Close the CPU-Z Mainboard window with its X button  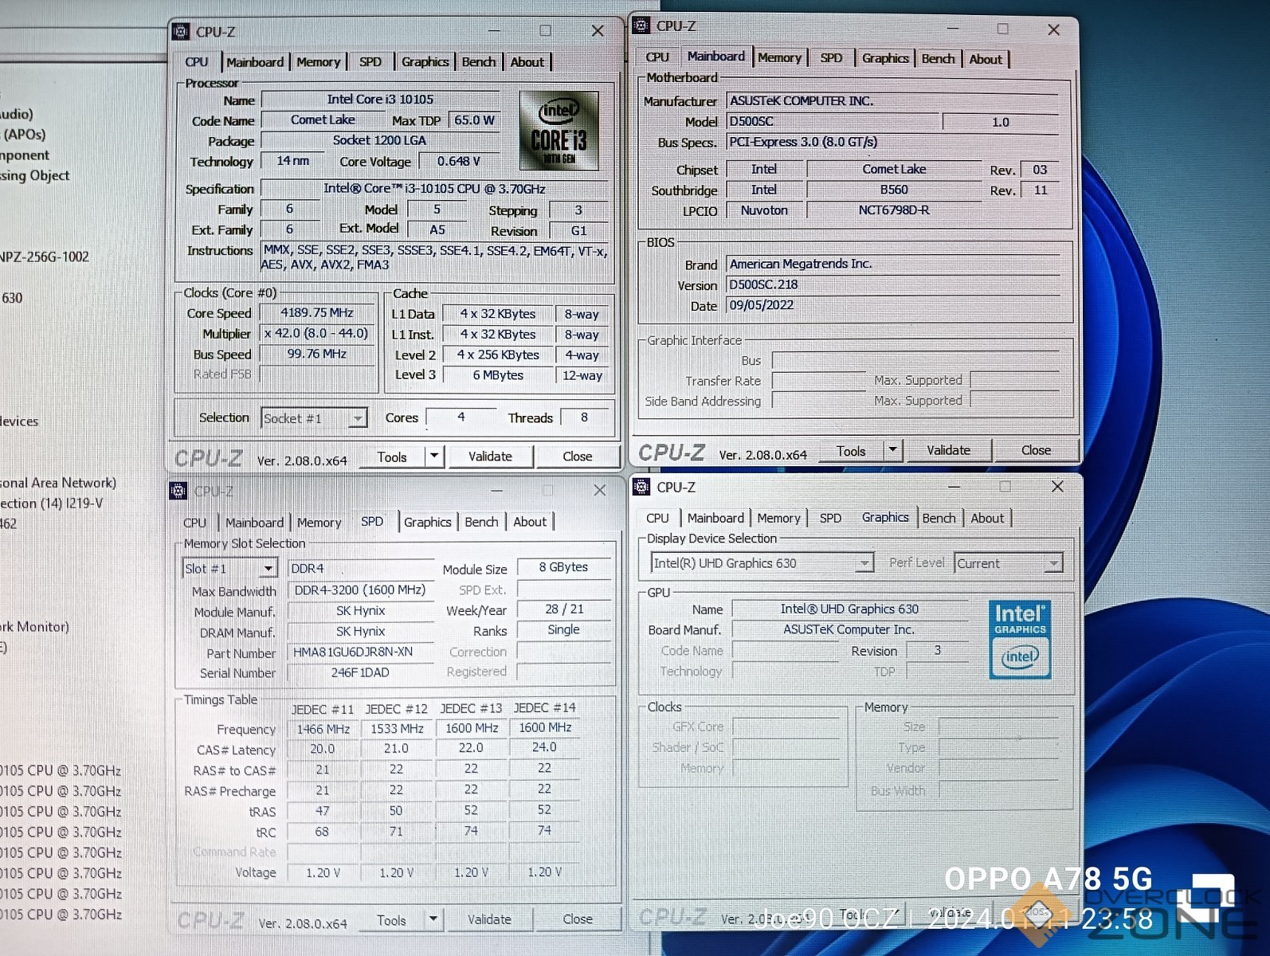(1053, 29)
